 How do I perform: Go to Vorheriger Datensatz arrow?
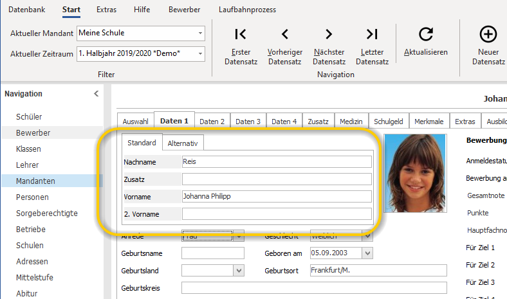tap(285, 34)
